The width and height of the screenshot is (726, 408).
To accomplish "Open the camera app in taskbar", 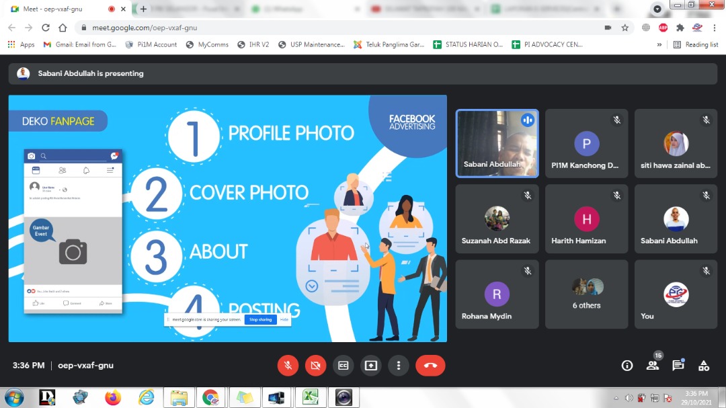I will point(344,397).
